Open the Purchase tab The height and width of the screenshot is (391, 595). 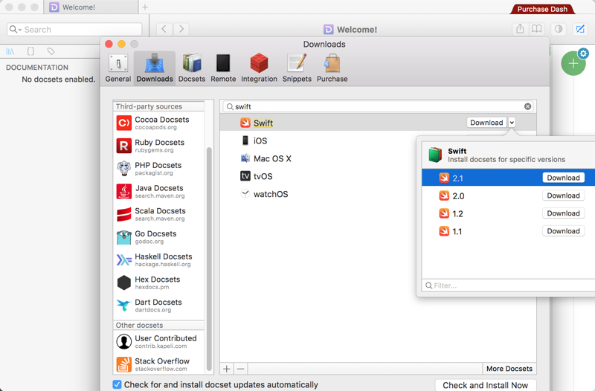click(332, 68)
